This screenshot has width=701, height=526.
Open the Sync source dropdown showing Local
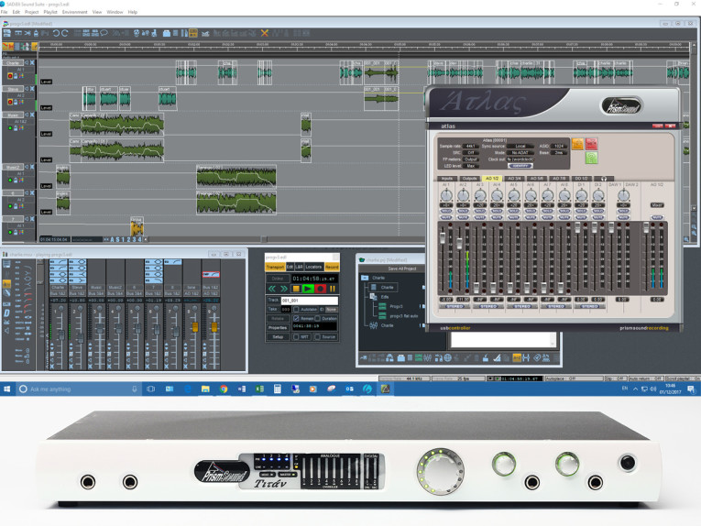click(520, 146)
